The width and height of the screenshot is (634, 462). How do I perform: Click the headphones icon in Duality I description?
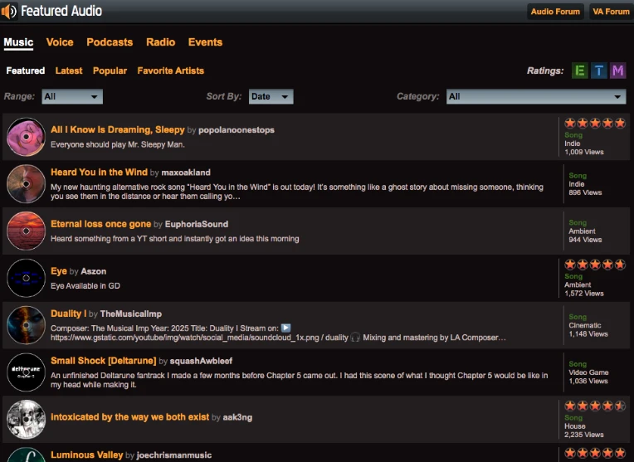coord(355,337)
